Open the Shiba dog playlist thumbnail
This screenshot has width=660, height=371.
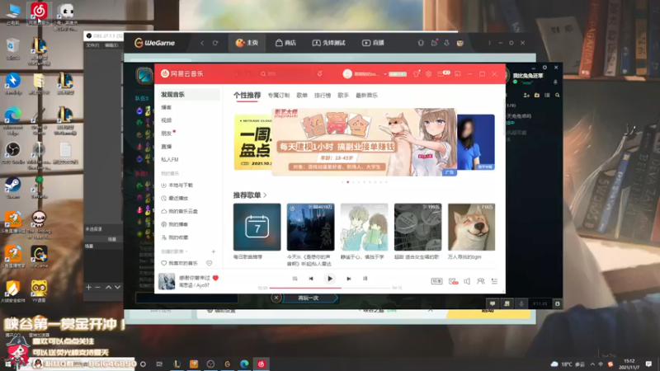tap(471, 228)
